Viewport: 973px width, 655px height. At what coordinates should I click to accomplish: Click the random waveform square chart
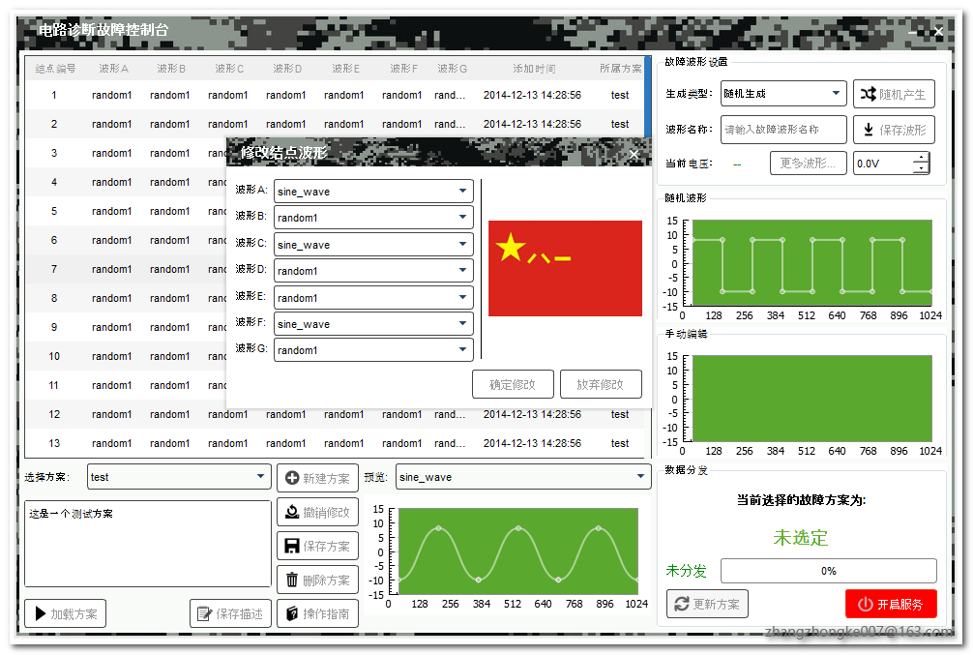pyautogui.click(x=811, y=263)
